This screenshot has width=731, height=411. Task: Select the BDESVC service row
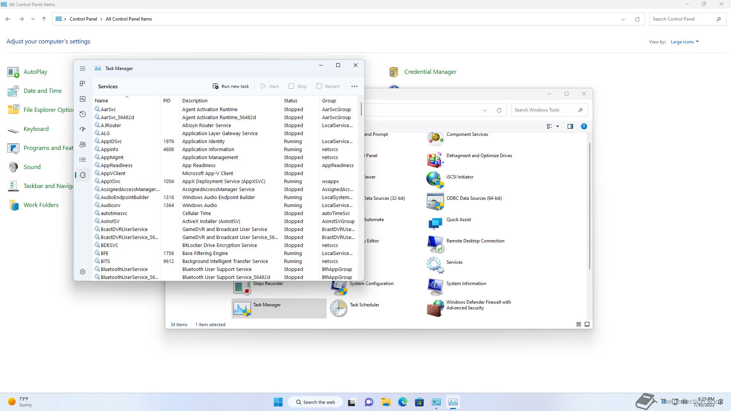click(225, 245)
